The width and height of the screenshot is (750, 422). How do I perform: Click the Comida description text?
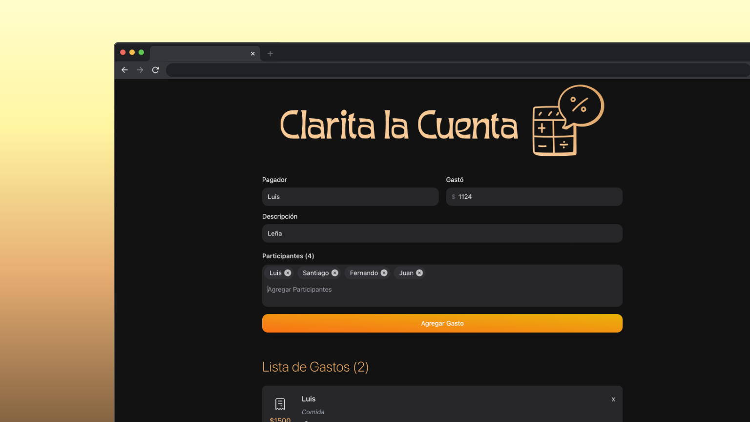coord(313,412)
